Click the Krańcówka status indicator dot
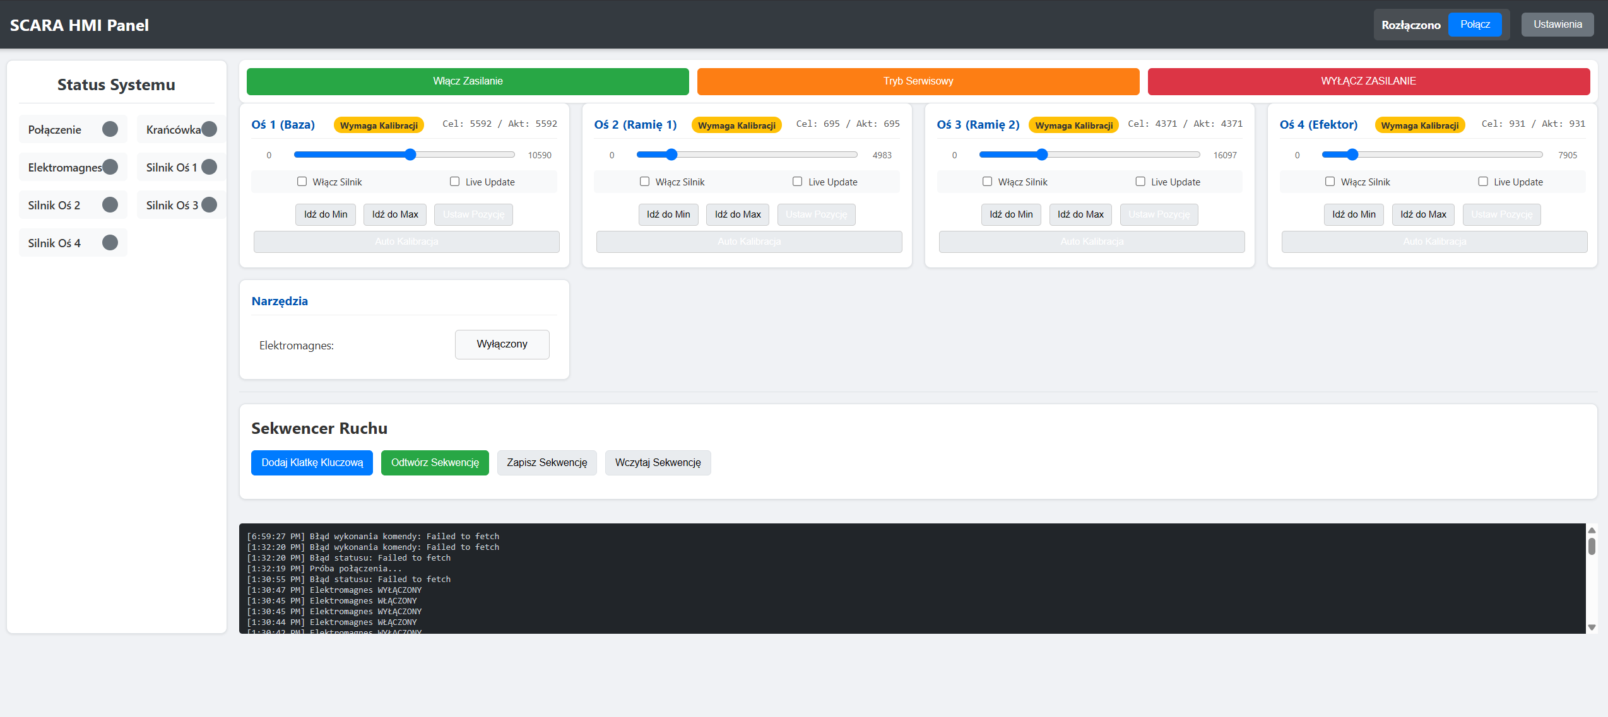Screen dimensions: 1608x717 pos(210,129)
